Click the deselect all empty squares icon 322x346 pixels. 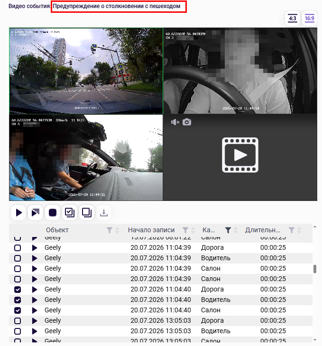(87, 212)
